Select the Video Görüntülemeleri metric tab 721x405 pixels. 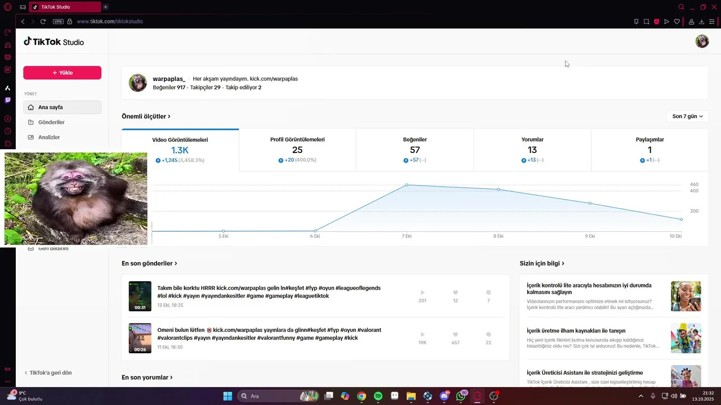tap(180, 150)
